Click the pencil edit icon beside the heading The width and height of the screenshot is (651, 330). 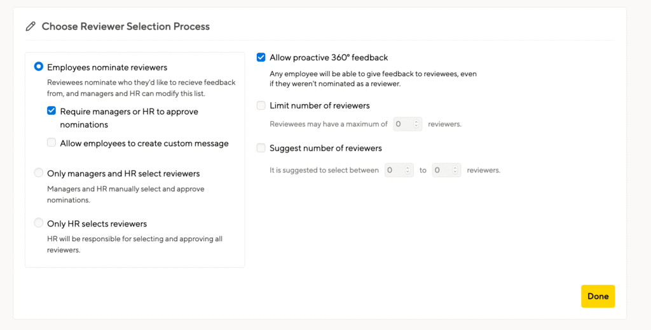31,27
